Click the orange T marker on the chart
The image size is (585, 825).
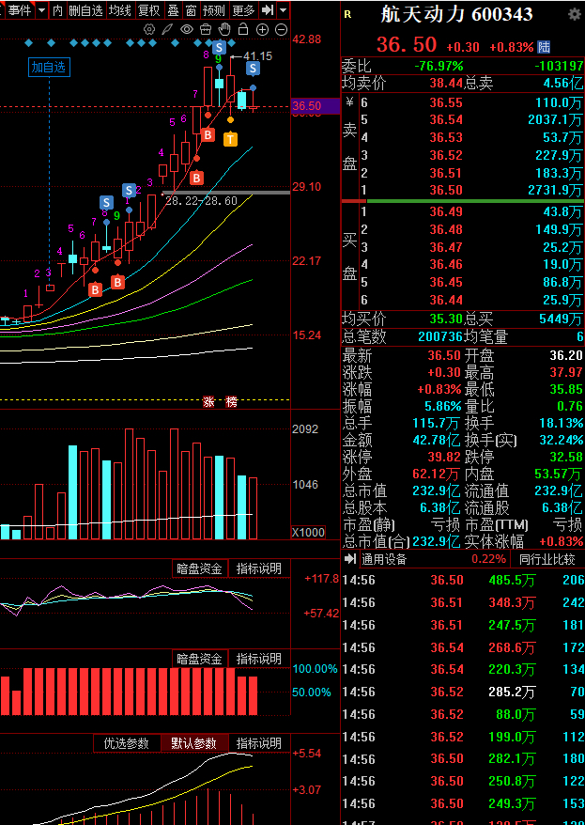(230, 139)
